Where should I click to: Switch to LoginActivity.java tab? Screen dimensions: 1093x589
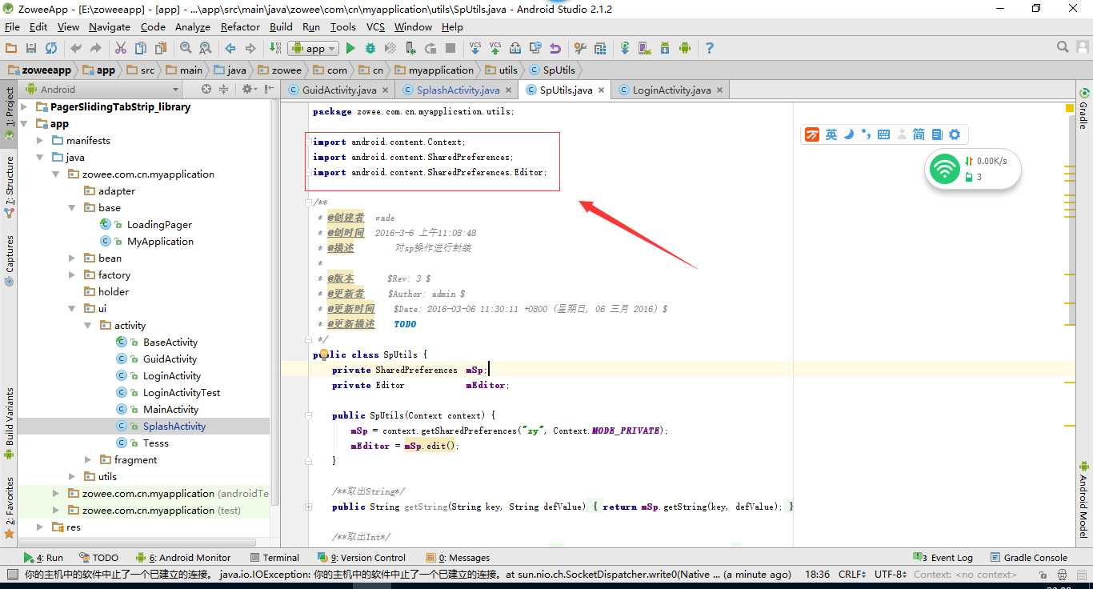coord(671,90)
